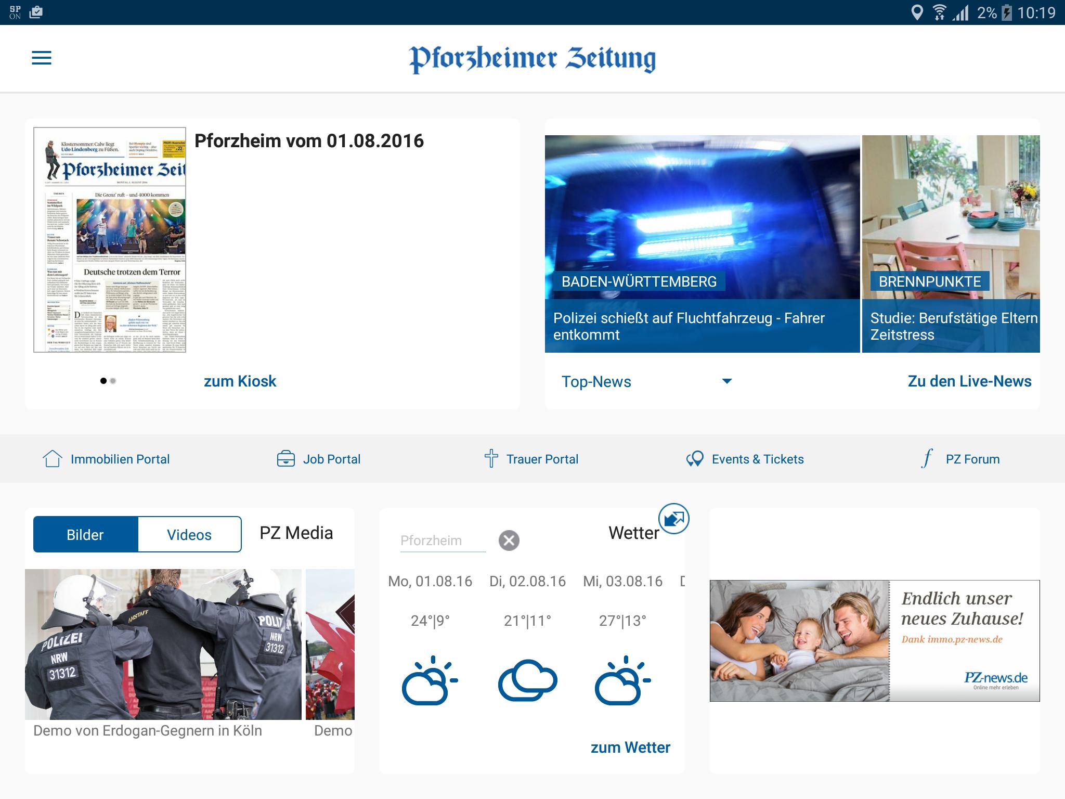This screenshot has height=799, width=1065.
Task: Tap Wednesday's partly cloudy weather icon
Action: pos(622,680)
